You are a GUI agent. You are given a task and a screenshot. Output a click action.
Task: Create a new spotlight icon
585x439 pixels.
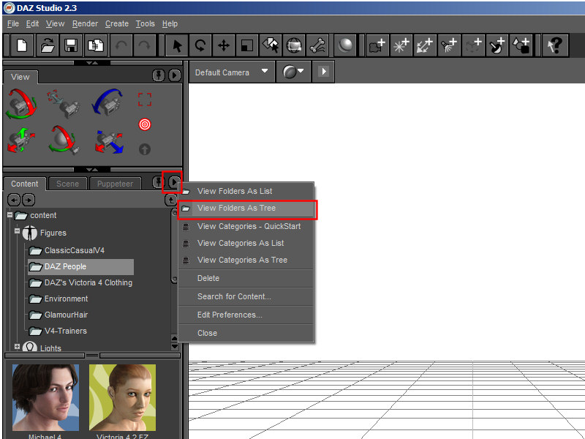pyautogui.click(x=449, y=45)
